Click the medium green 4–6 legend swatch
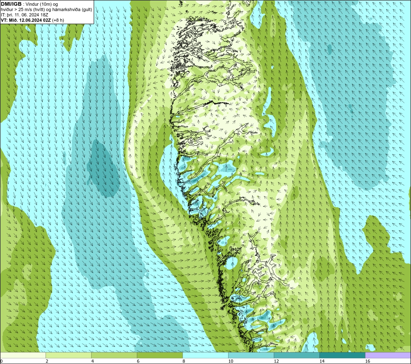 pos(114,355)
